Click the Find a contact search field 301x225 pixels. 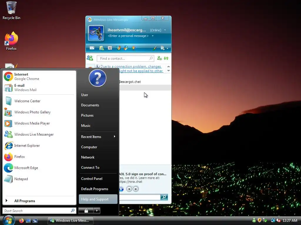pyautogui.click(x=125, y=59)
